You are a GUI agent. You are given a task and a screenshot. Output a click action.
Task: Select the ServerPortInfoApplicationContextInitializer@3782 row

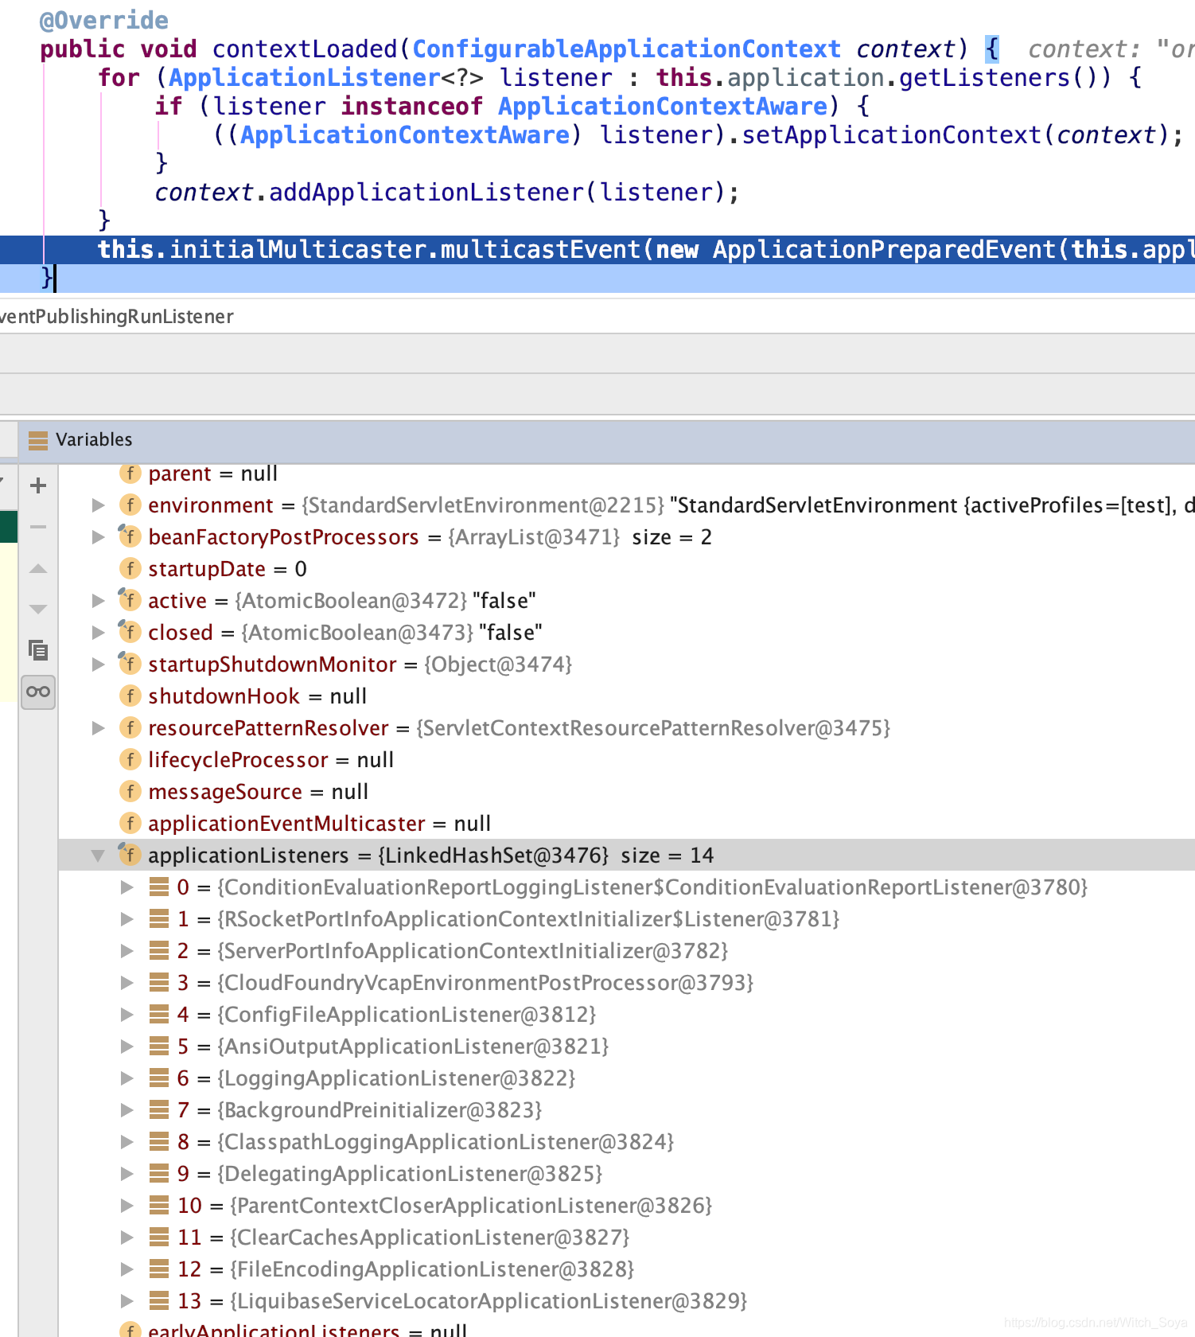click(x=627, y=951)
